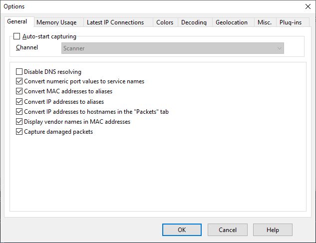
Task: Switch to the Memory Usage tab
Action: [56, 22]
